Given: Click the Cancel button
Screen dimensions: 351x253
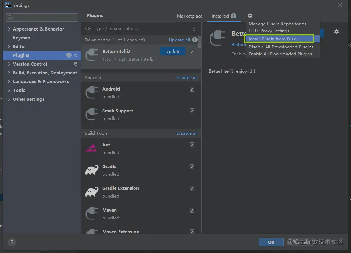Looking at the screenshot, I should [300, 242].
